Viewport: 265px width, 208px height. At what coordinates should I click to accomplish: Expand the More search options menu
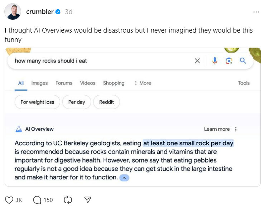143,83
